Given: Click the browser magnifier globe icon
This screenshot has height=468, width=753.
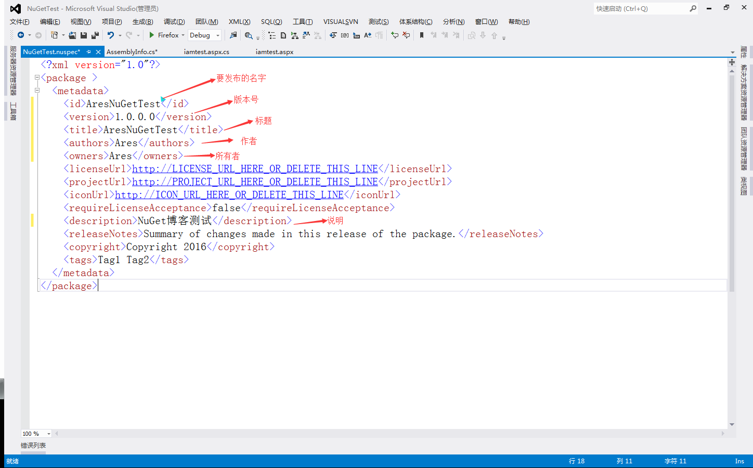Looking at the screenshot, I should coord(249,35).
